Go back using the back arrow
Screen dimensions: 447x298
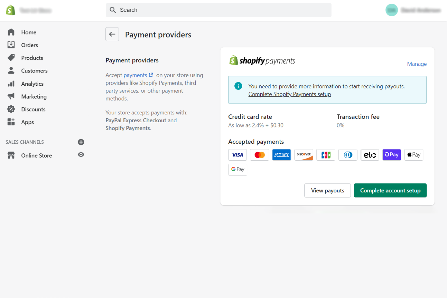(x=112, y=34)
